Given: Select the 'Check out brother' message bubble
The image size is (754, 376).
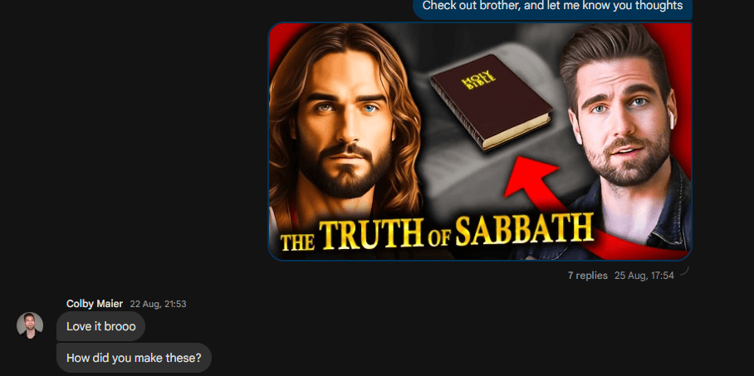Looking at the screenshot, I should point(552,7).
